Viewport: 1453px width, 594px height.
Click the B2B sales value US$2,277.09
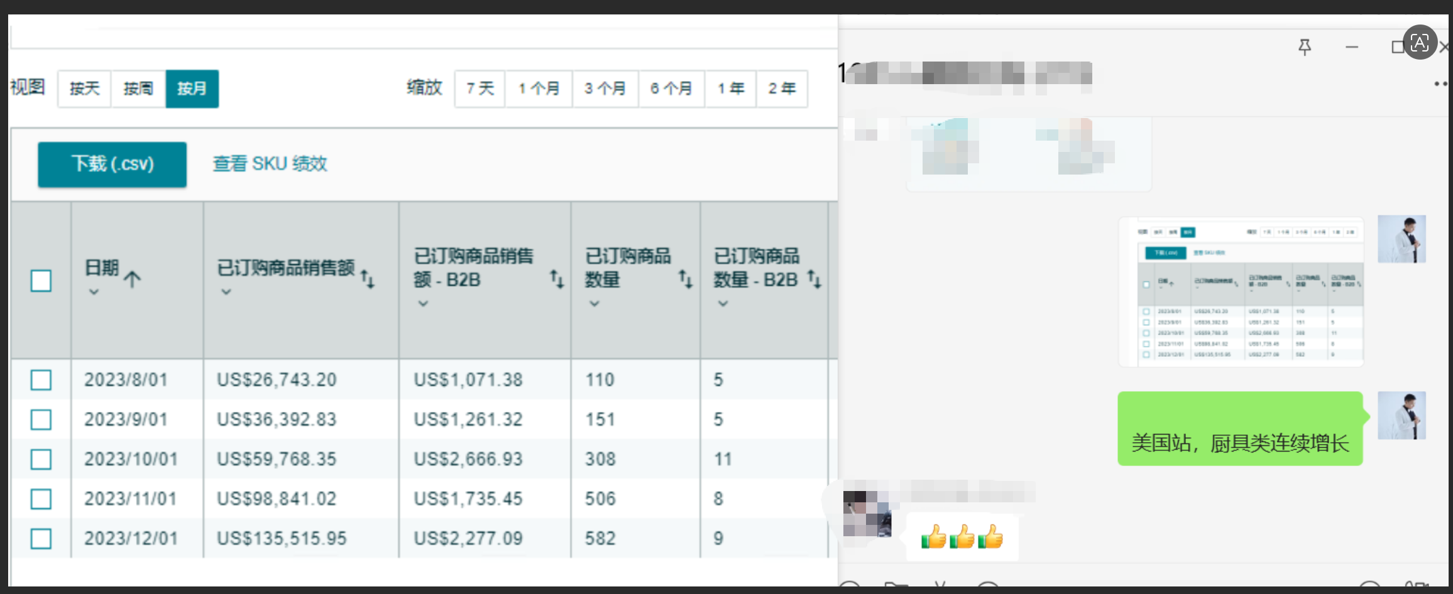[x=468, y=539]
